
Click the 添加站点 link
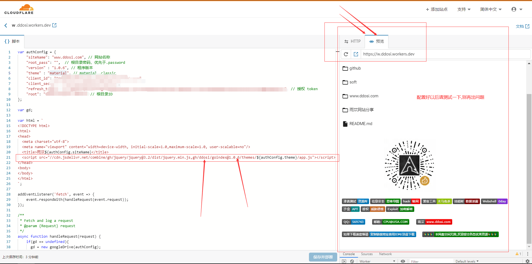coord(437,9)
